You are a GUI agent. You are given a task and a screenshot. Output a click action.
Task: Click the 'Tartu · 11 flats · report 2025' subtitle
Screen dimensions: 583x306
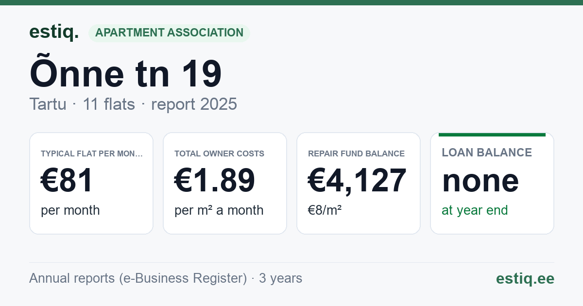133,104
